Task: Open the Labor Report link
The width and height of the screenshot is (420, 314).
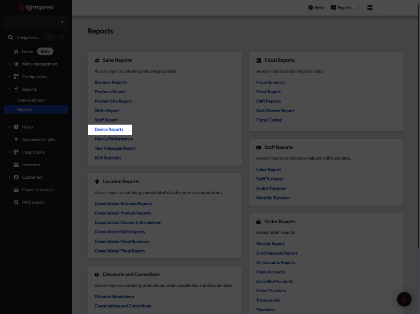Action: tap(268, 170)
